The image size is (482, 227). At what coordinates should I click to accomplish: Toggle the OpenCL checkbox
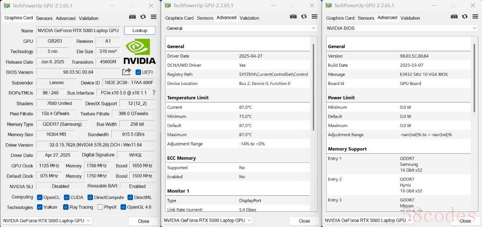point(40,197)
